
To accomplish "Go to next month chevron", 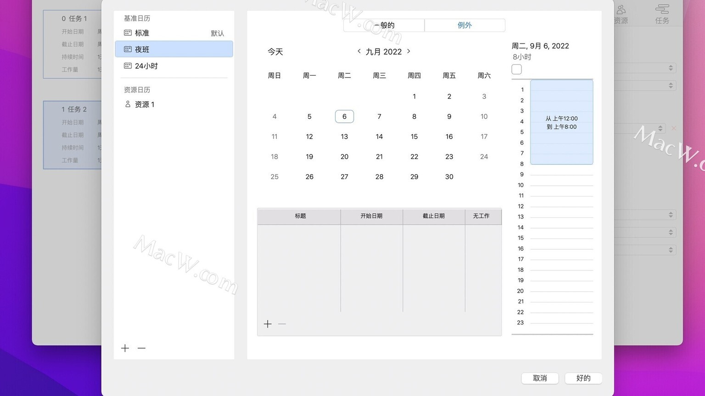I will pyautogui.click(x=408, y=51).
